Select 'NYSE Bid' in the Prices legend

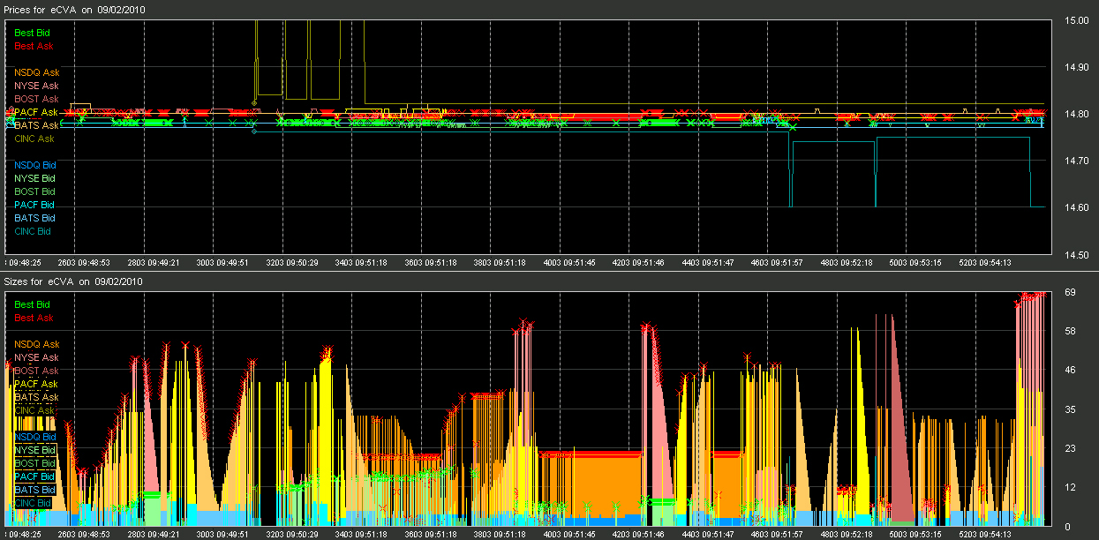click(35, 178)
